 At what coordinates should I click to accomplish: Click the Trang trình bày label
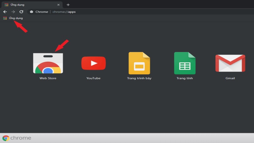click(x=139, y=78)
